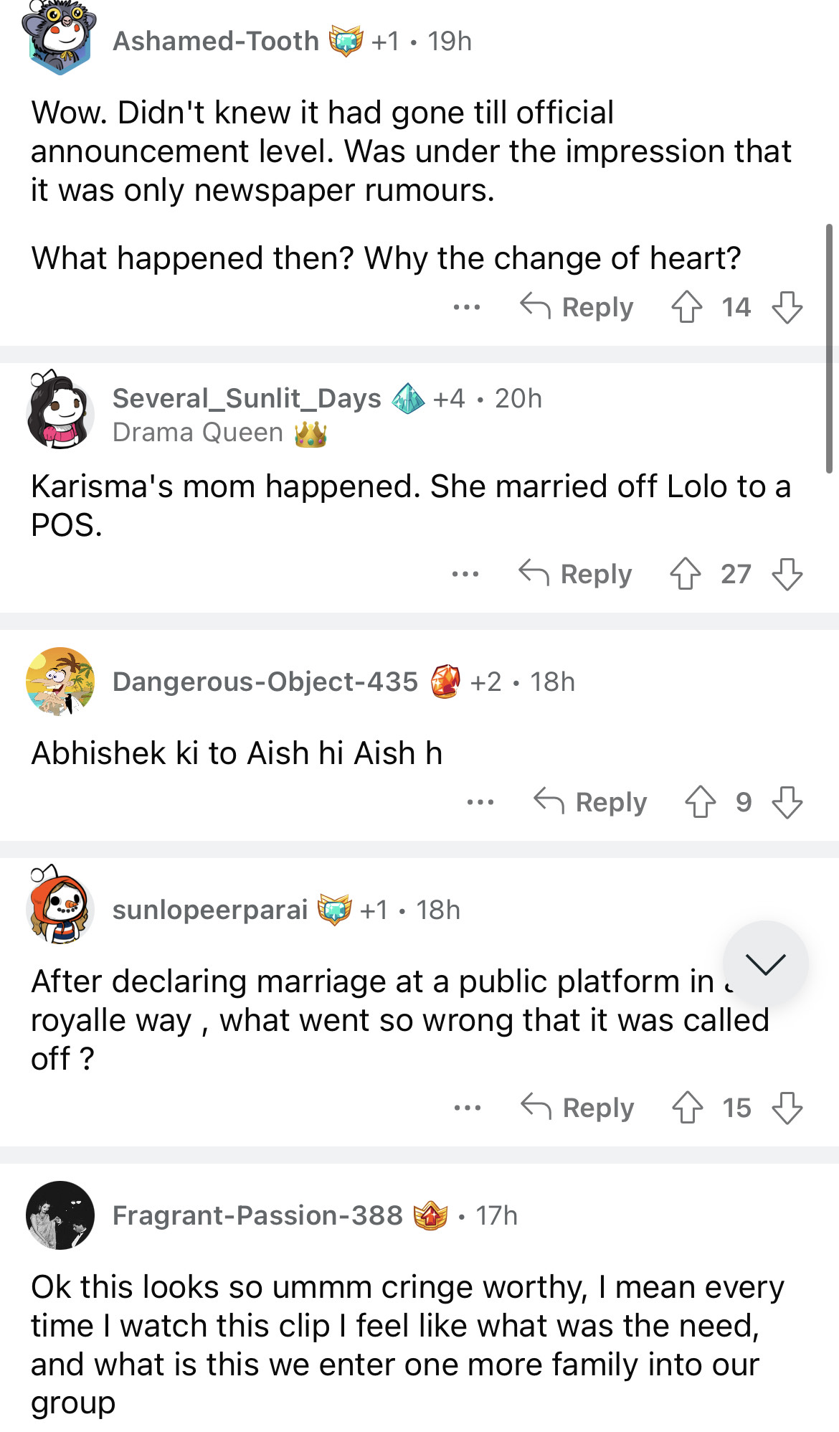Screen dimensions: 839x1432
Task: Upvote the Karisma's mom comment
Action: coord(685,574)
